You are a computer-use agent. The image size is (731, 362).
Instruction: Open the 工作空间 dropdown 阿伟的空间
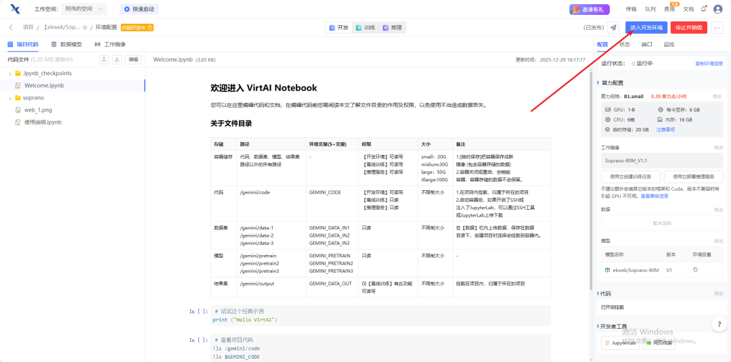(84, 9)
